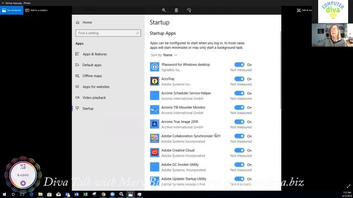353x198 pixels.
Task: Click the 'Startup Apps' heading text
Action: coord(163,33)
